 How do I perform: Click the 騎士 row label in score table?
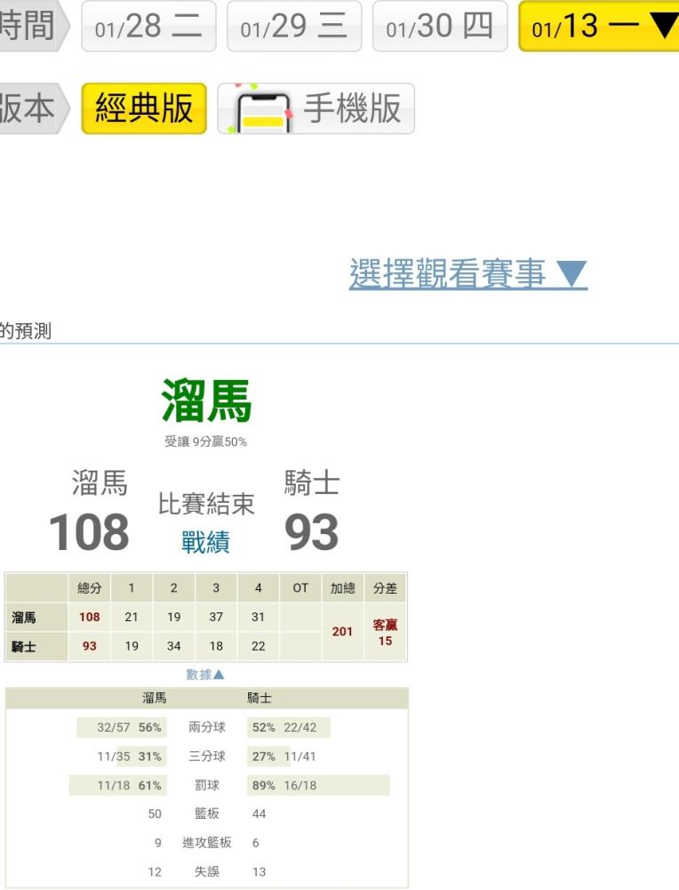(x=36, y=646)
